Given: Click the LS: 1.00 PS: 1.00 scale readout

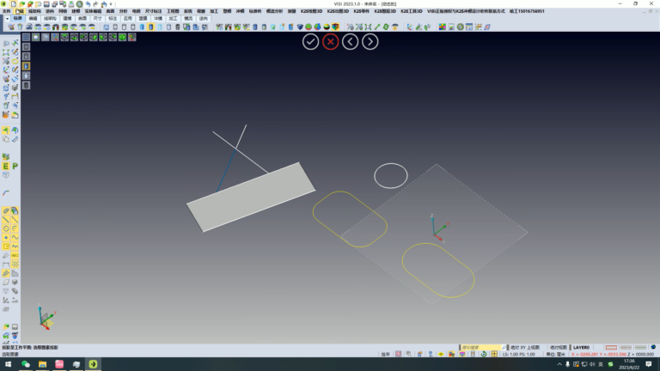Looking at the screenshot, I should (519, 354).
